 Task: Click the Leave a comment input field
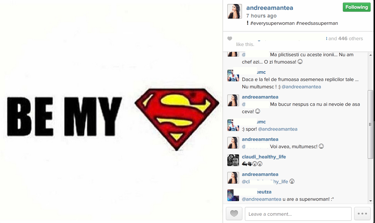[x=298, y=214]
